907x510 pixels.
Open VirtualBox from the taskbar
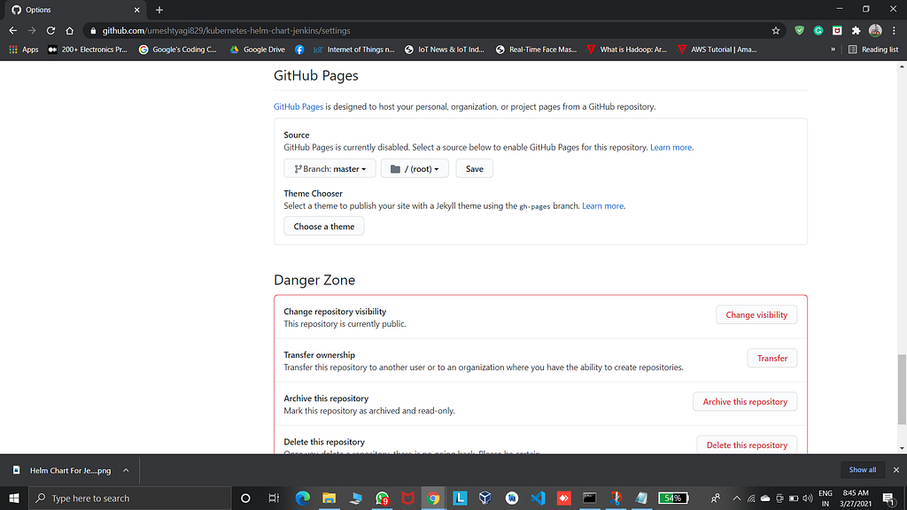pos(485,498)
